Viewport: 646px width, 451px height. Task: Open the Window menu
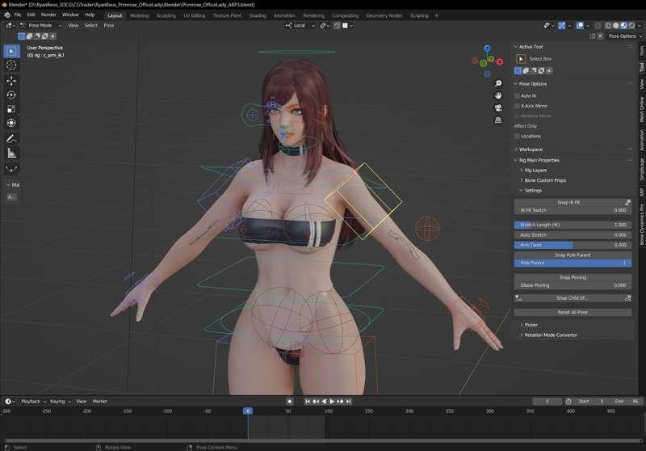click(x=70, y=15)
